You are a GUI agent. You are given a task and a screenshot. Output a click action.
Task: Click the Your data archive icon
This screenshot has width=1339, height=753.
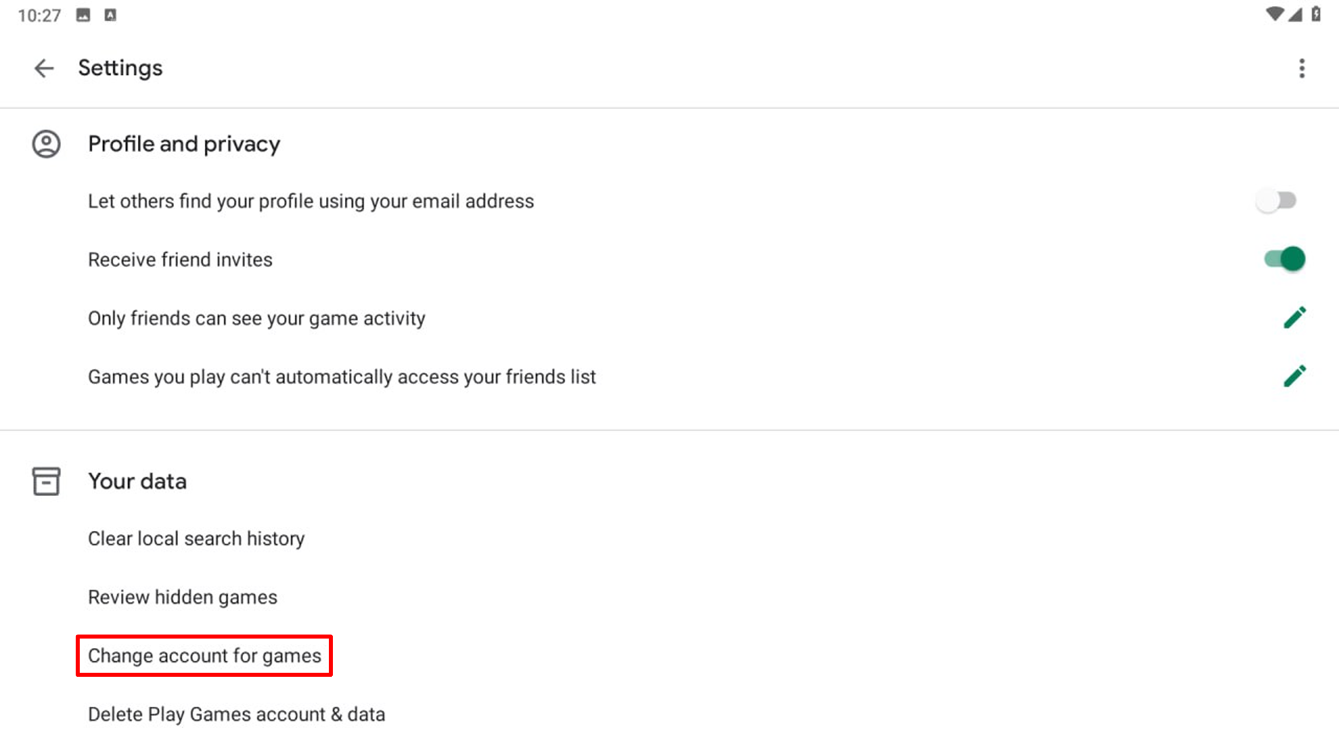point(46,481)
